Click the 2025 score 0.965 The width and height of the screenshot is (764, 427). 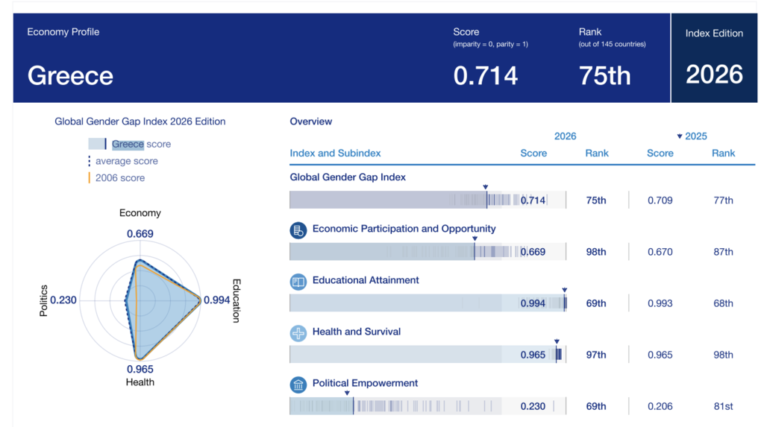click(660, 355)
